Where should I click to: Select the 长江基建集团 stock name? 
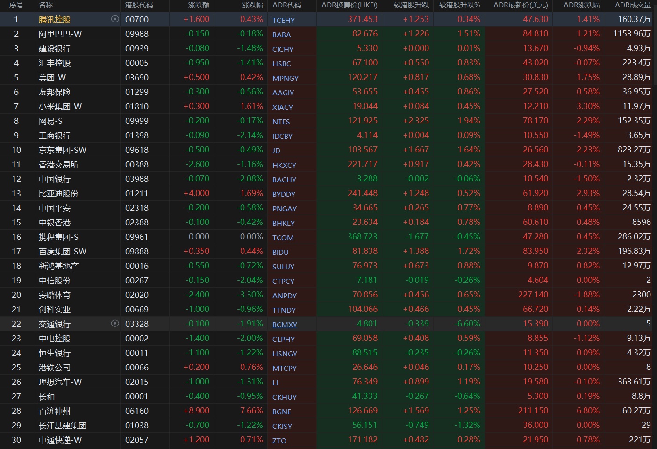pos(63,426)
